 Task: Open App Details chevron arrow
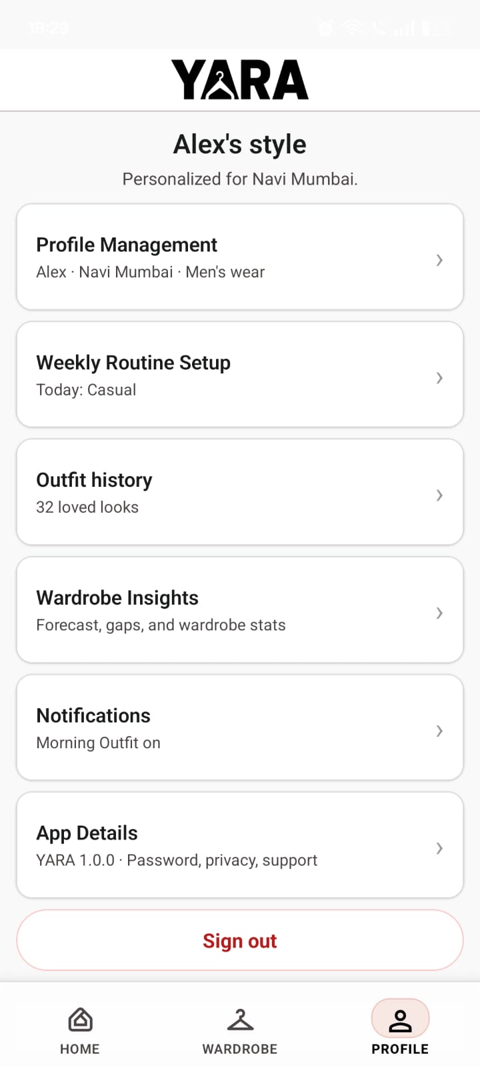[439, 848]
